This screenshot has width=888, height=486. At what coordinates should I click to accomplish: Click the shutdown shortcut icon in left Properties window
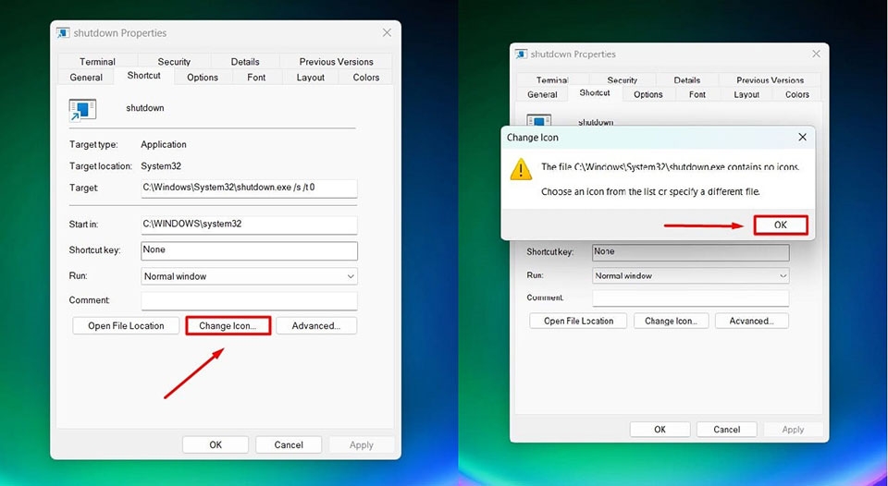[82, 110]
